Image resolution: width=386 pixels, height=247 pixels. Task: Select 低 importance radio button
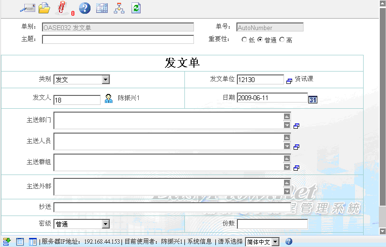tap(244, 40)
